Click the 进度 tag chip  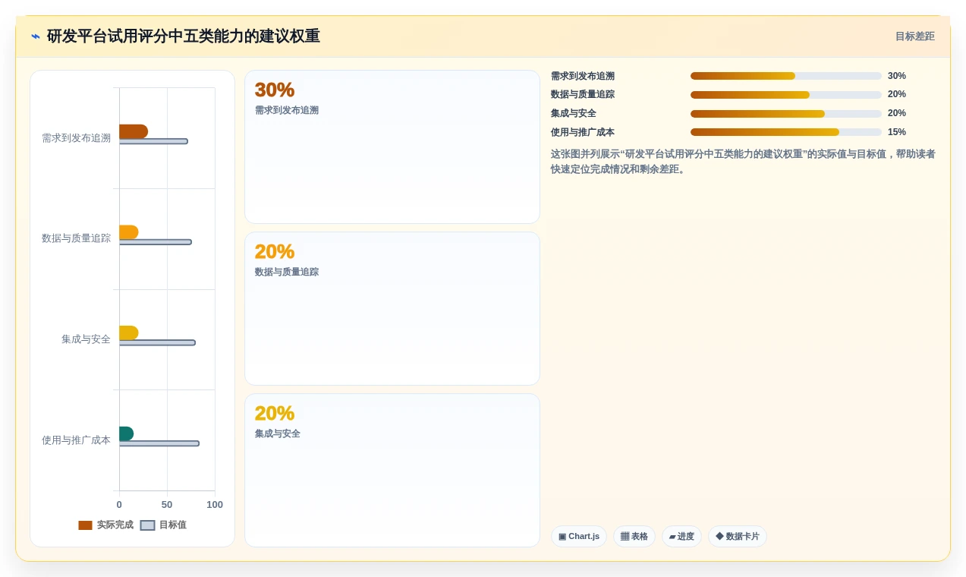pos(681,536)
